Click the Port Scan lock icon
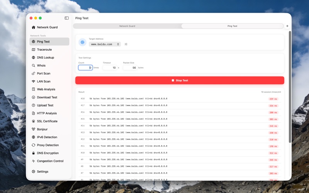 34,73
